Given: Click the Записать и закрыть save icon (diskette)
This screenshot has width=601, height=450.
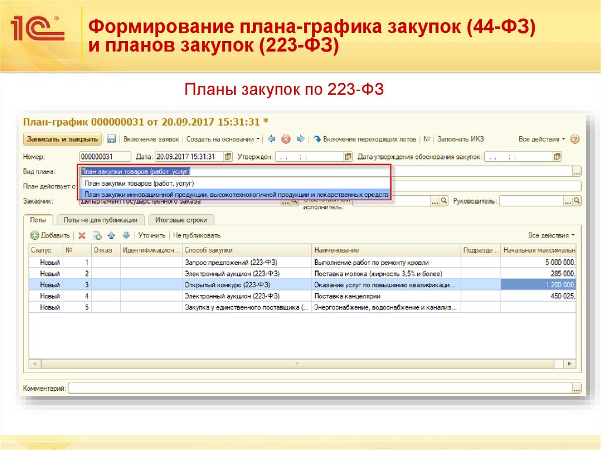Looking at the screenshot, I should [110, 140].
